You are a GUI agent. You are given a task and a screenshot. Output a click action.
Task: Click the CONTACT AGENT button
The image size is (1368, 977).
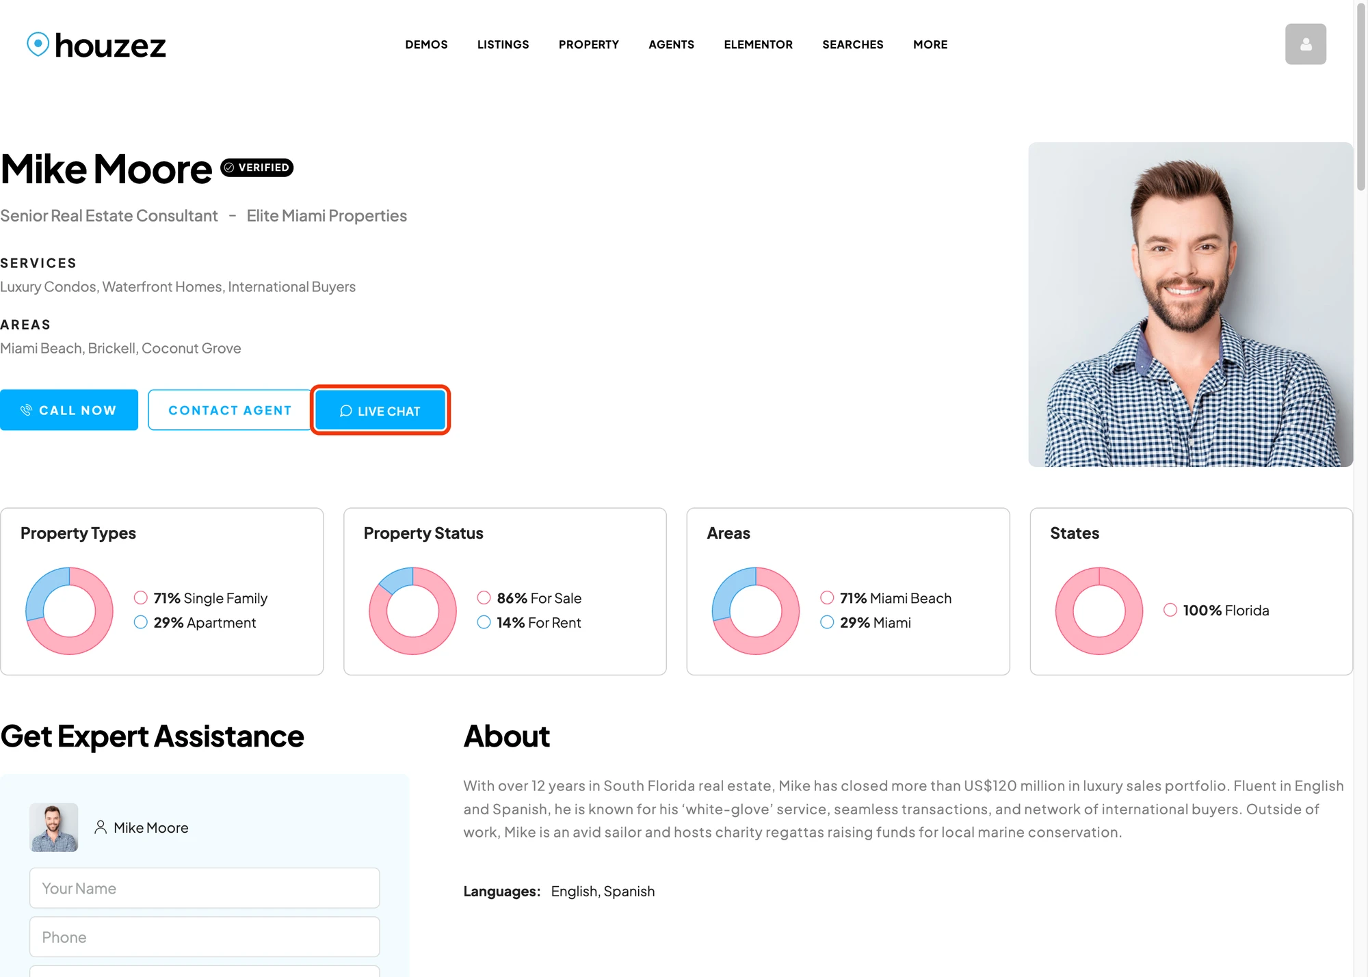(x=230, y=410)
